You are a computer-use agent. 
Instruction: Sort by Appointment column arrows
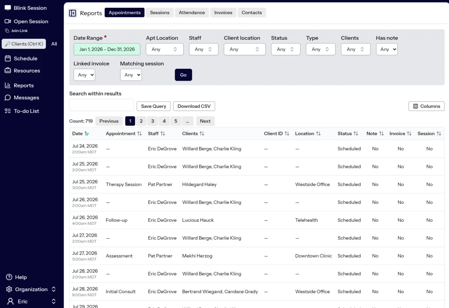(140, 134)
